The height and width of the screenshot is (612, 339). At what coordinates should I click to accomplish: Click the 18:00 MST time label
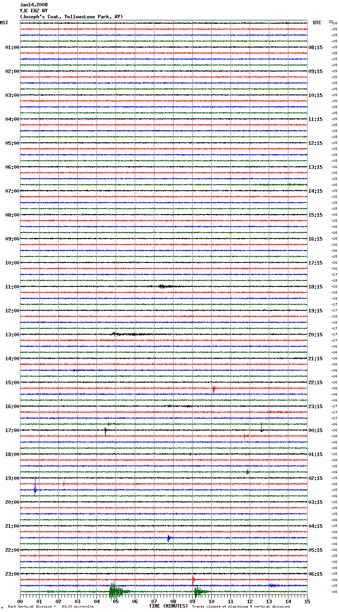(x=12, y=454)
